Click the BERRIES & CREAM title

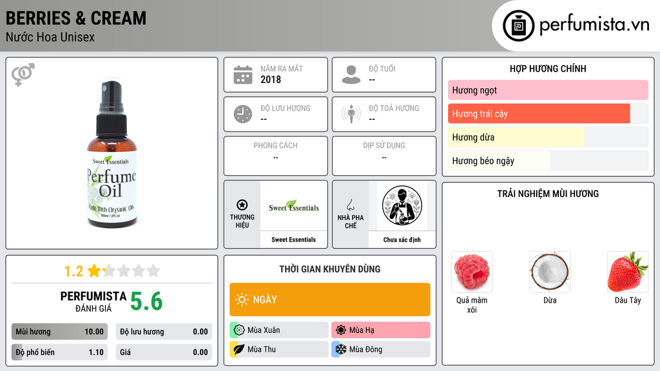(76, 18)
